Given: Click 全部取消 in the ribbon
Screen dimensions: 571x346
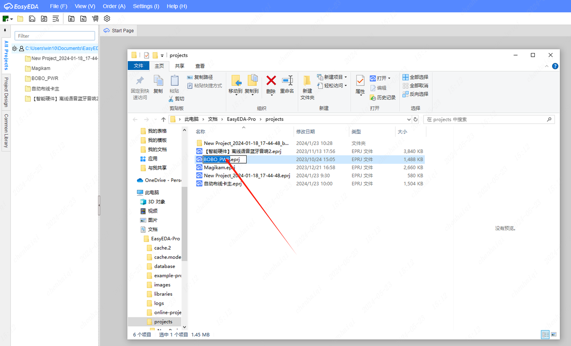Looking at the screenshot, I should (x=415, y=86).
